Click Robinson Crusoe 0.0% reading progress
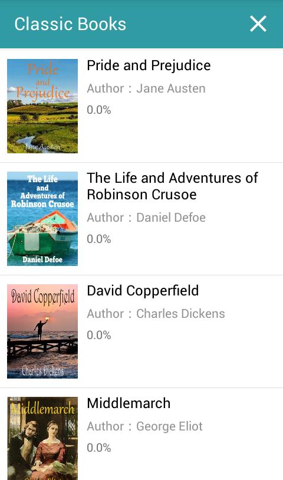 [x=99, y=239]
